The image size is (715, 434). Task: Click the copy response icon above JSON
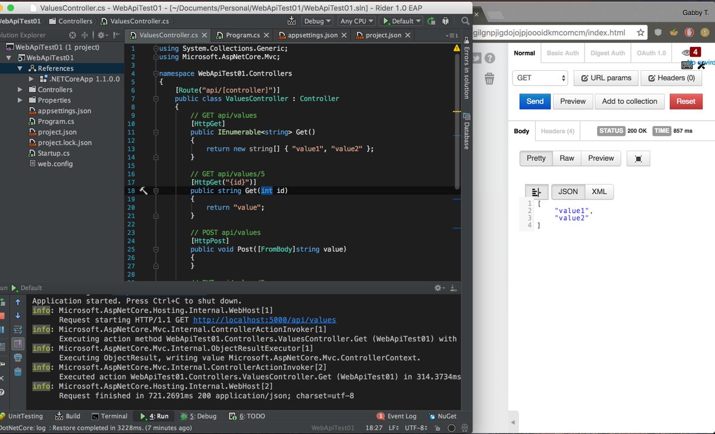536,192
